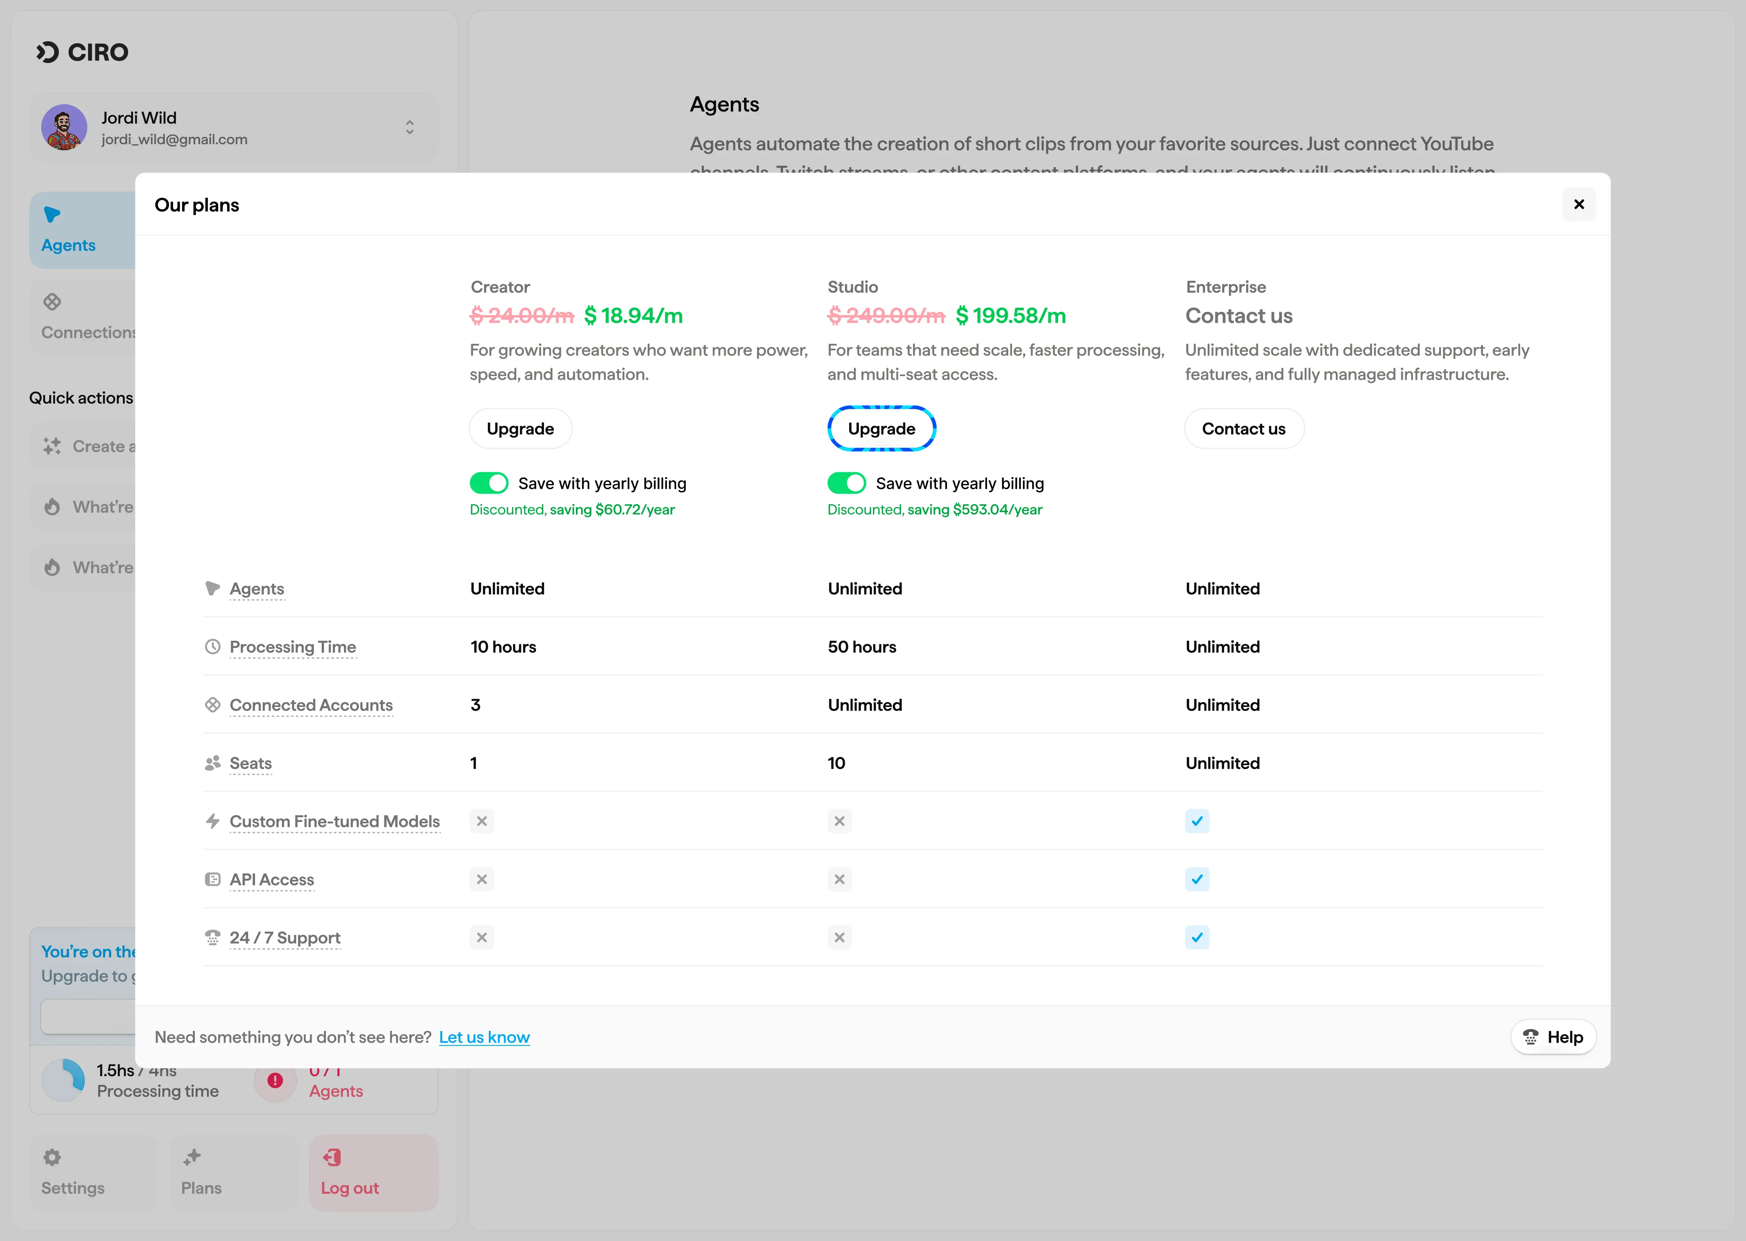Close the Our plans dialog
This screenshot has height=1241, width=1746.
1579,204
